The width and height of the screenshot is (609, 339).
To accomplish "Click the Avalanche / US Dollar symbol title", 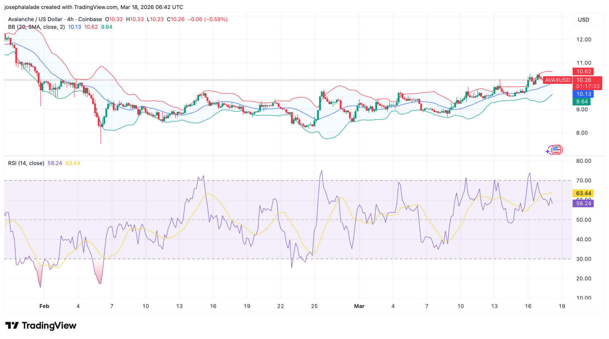I will click(35, 19).
